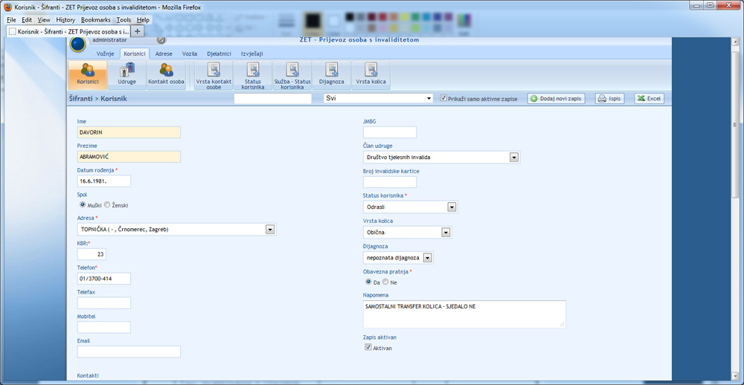
Task: Select the Korisnik - Šifranti browser tab
Action: [68, 32]
